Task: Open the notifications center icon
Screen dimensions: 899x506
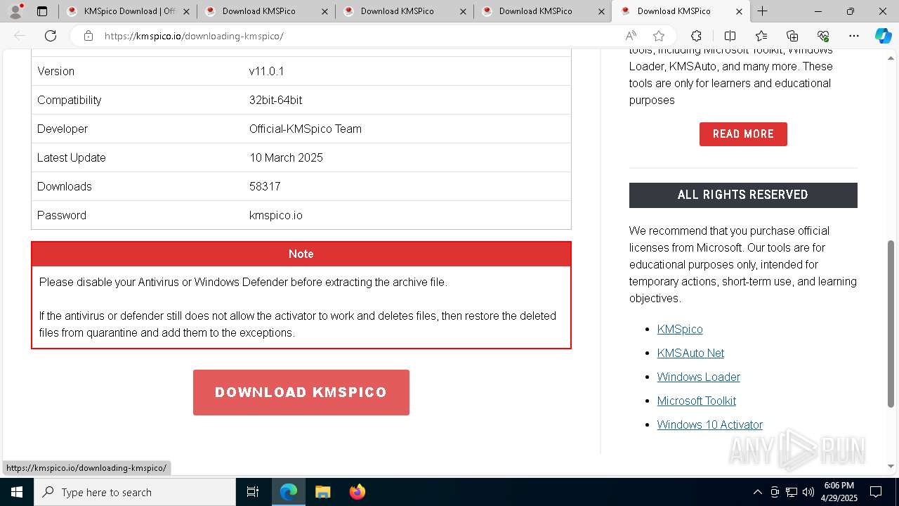Action: click(x=876, y=492)
